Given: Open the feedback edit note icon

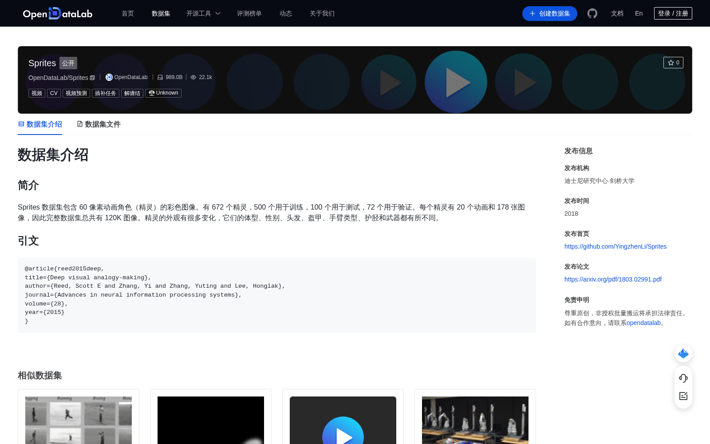Looking at the screenshot, I should [x=683, y=396].
